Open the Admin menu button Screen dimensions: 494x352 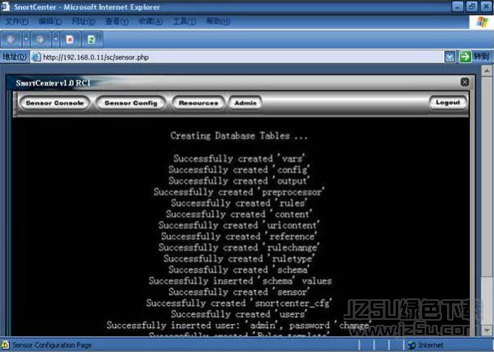click(245, 103)
